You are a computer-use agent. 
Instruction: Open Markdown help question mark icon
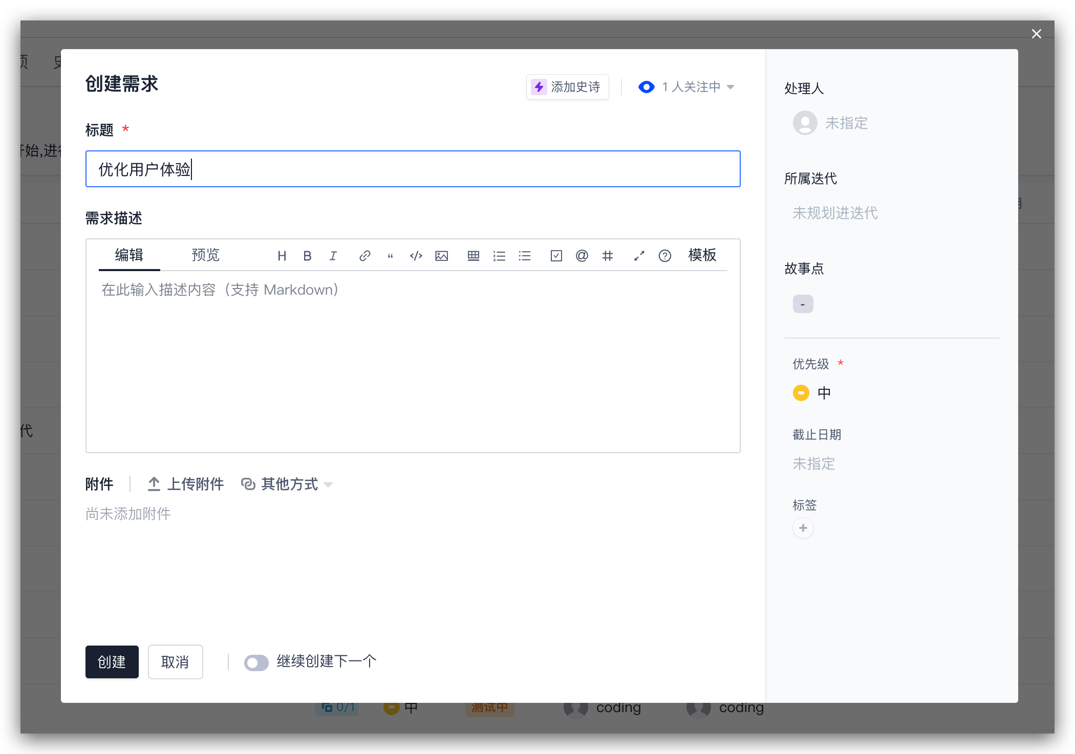(665, 256)
